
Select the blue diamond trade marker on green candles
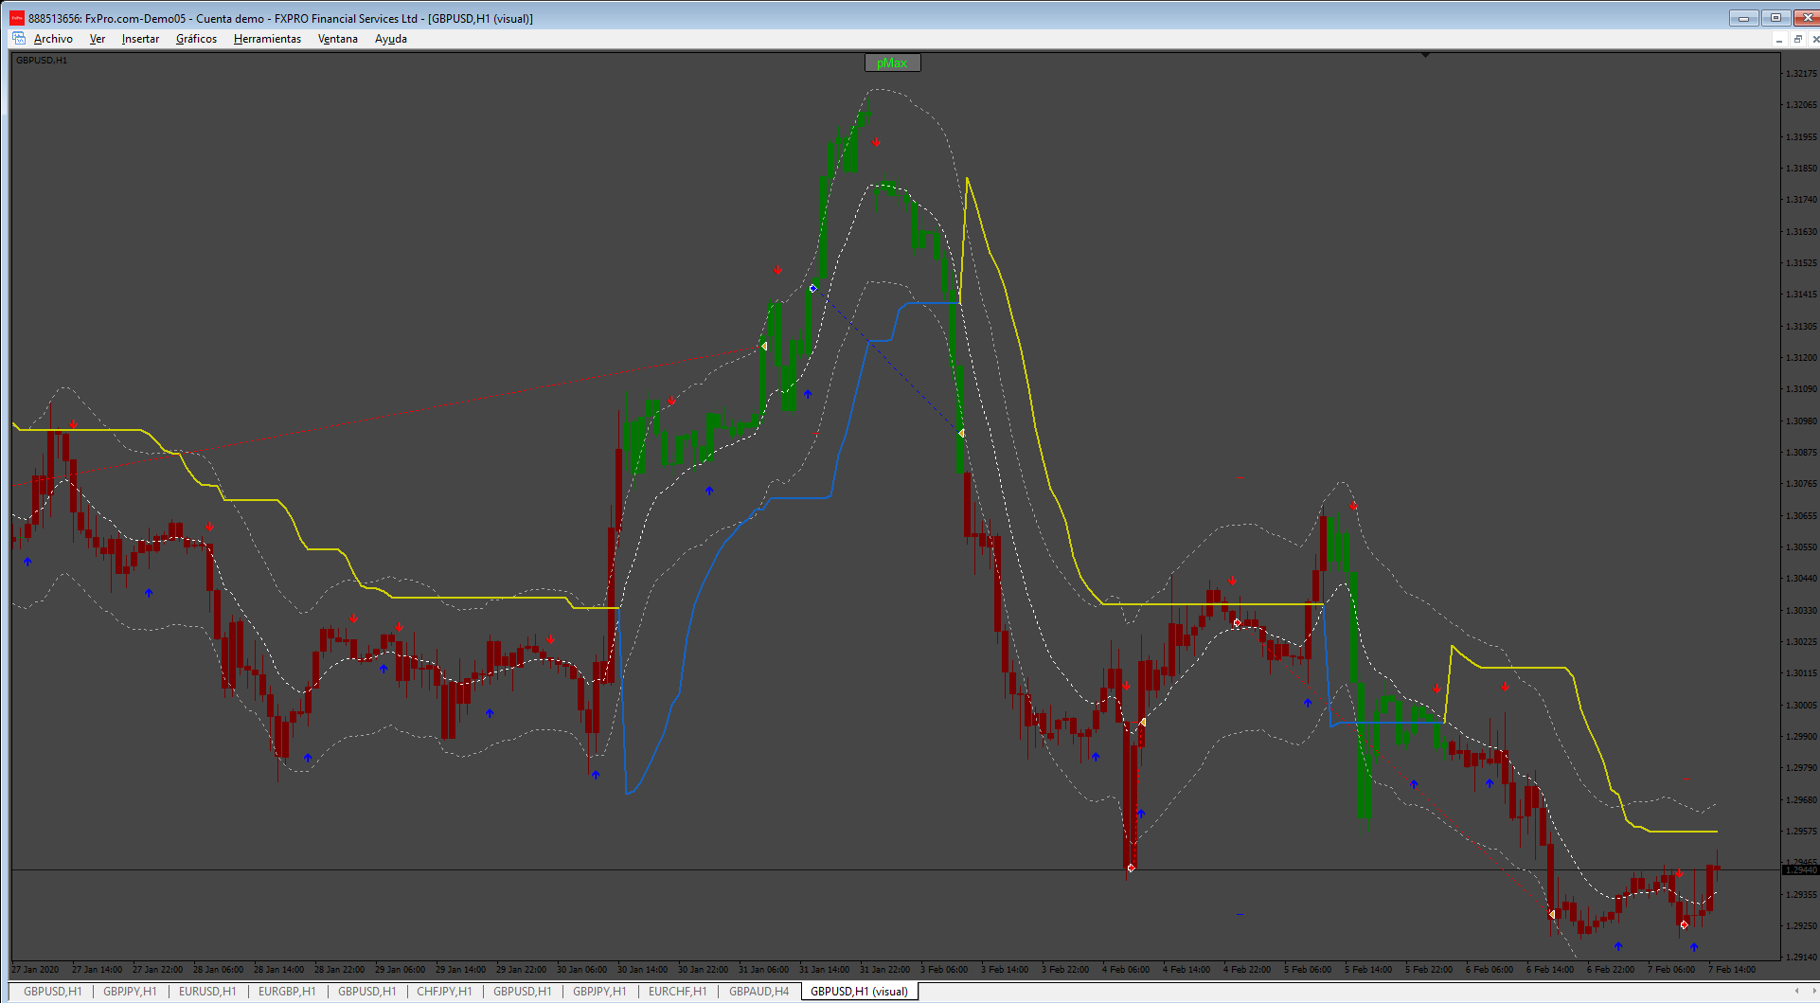pos(812,288)
